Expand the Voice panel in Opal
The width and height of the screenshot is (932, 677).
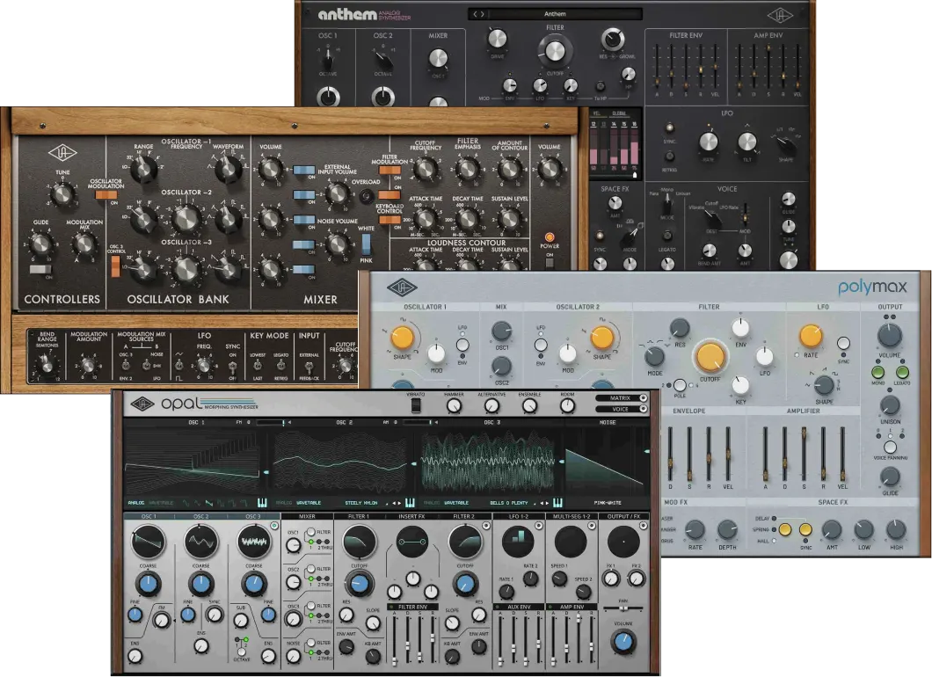(x=621, y=409)
